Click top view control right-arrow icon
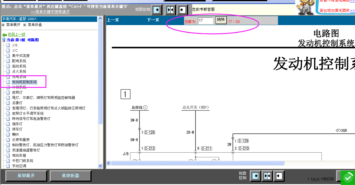 pyautogui.click(x=157, y=10)
